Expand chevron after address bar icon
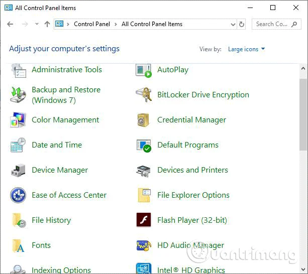 (68, 24)
